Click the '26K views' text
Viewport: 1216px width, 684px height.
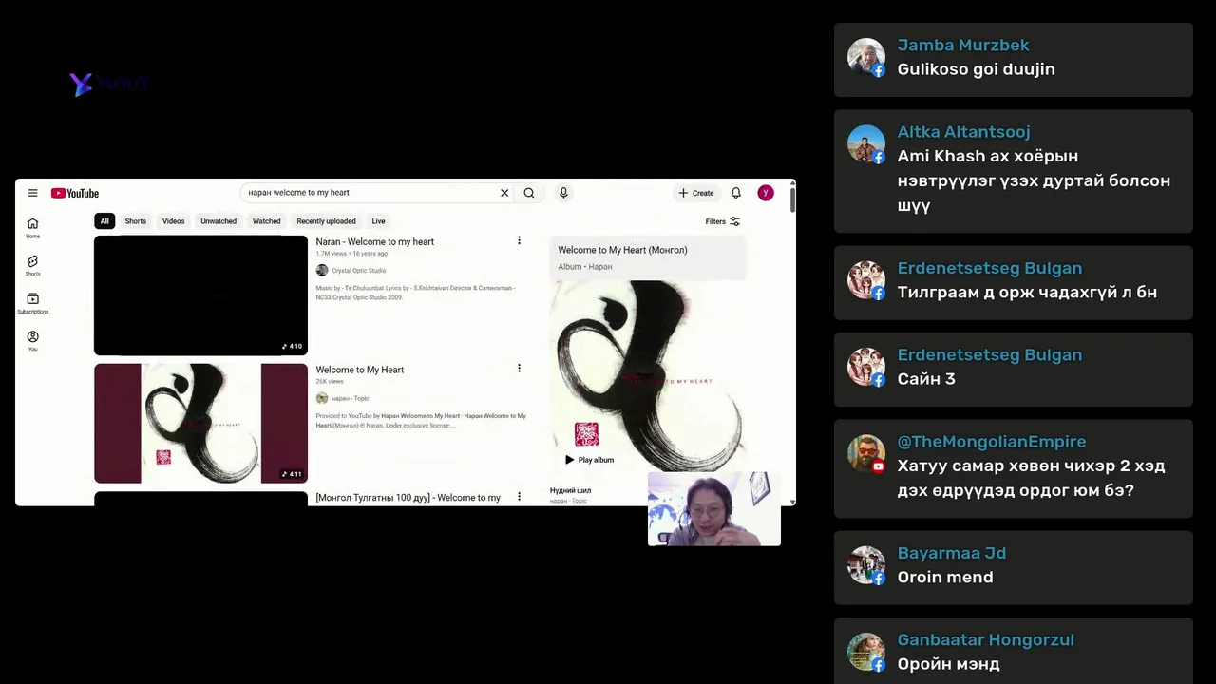pyautogui.click(x=330, y=381)
